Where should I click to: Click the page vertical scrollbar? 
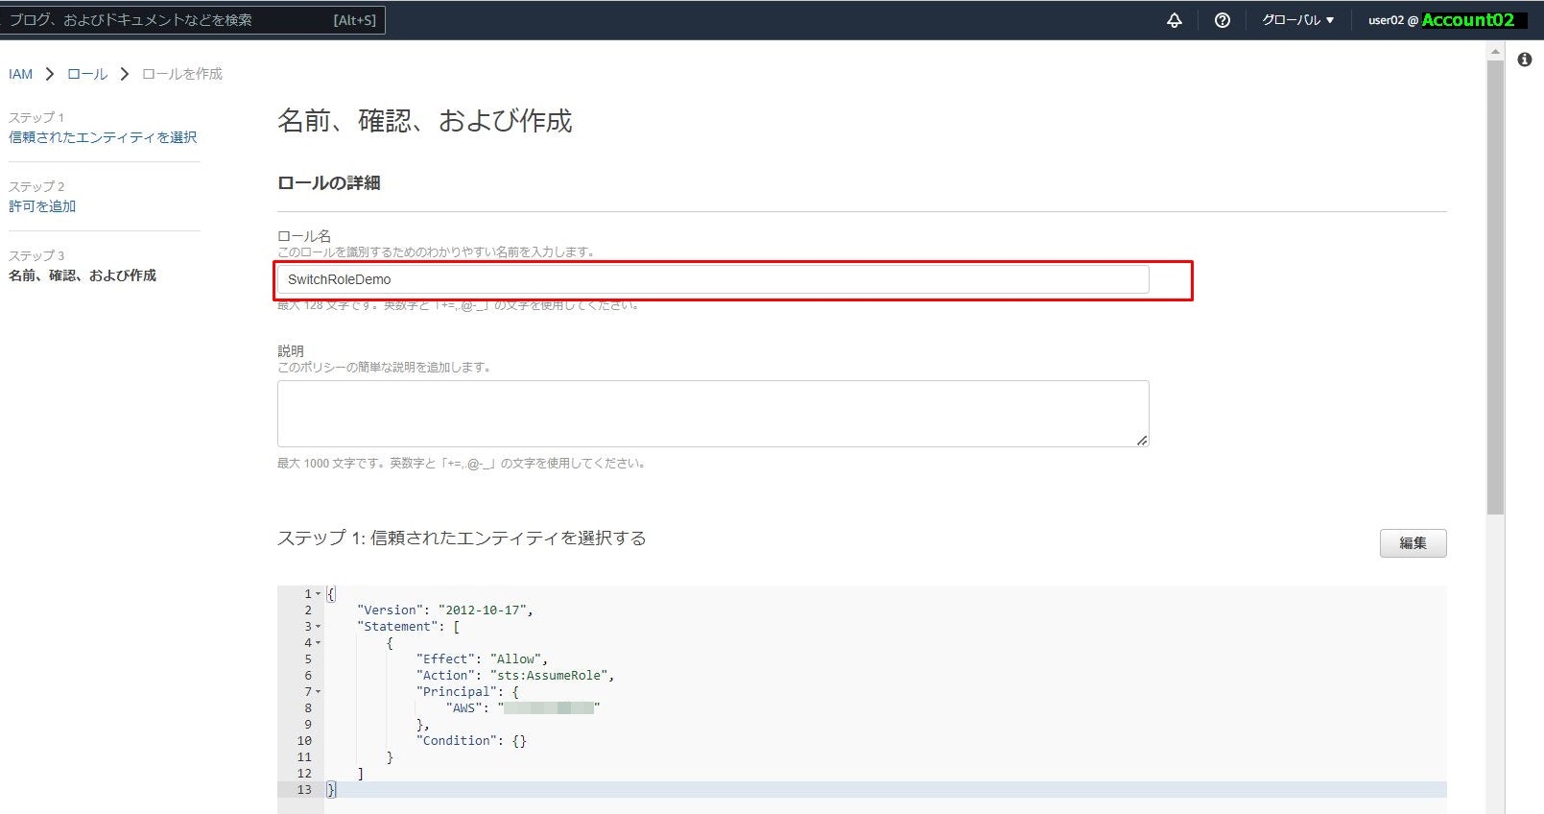point(1495,288)
